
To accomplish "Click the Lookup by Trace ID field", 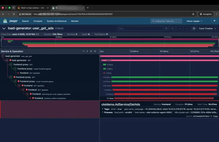I will 166,21.
